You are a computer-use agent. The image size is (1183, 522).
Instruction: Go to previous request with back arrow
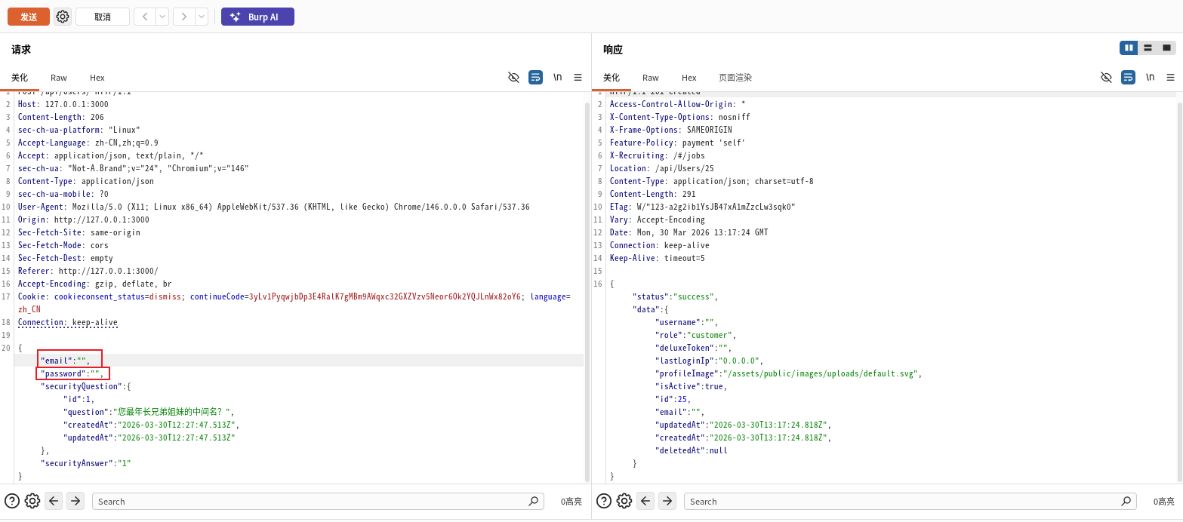click(145, 17)
